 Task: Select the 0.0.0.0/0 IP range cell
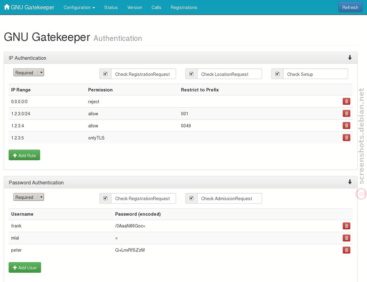point(19,102)
